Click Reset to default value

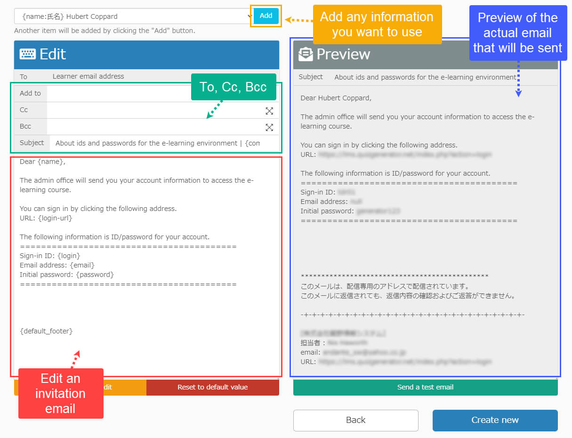(212, 387)
